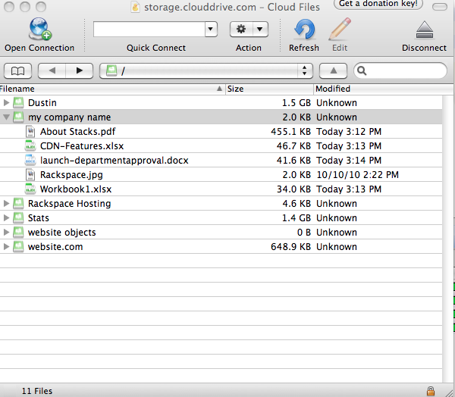This screenshot has height=397, width=455.
Task: Select the Dustin folder name
Action: 42,102
